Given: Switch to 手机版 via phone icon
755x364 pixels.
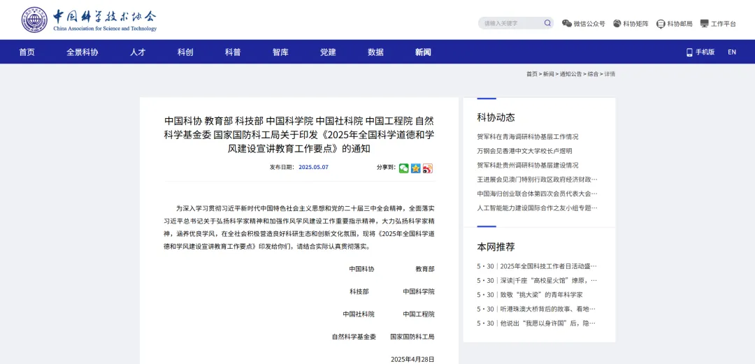Looking at the screenshot, I should point(689,52).
